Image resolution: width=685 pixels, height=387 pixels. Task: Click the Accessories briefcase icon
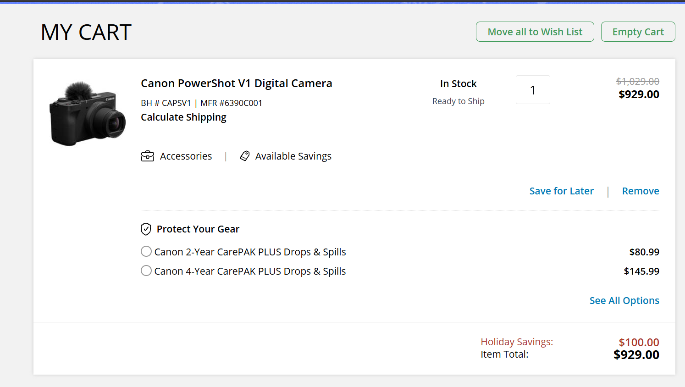[147, 156]
